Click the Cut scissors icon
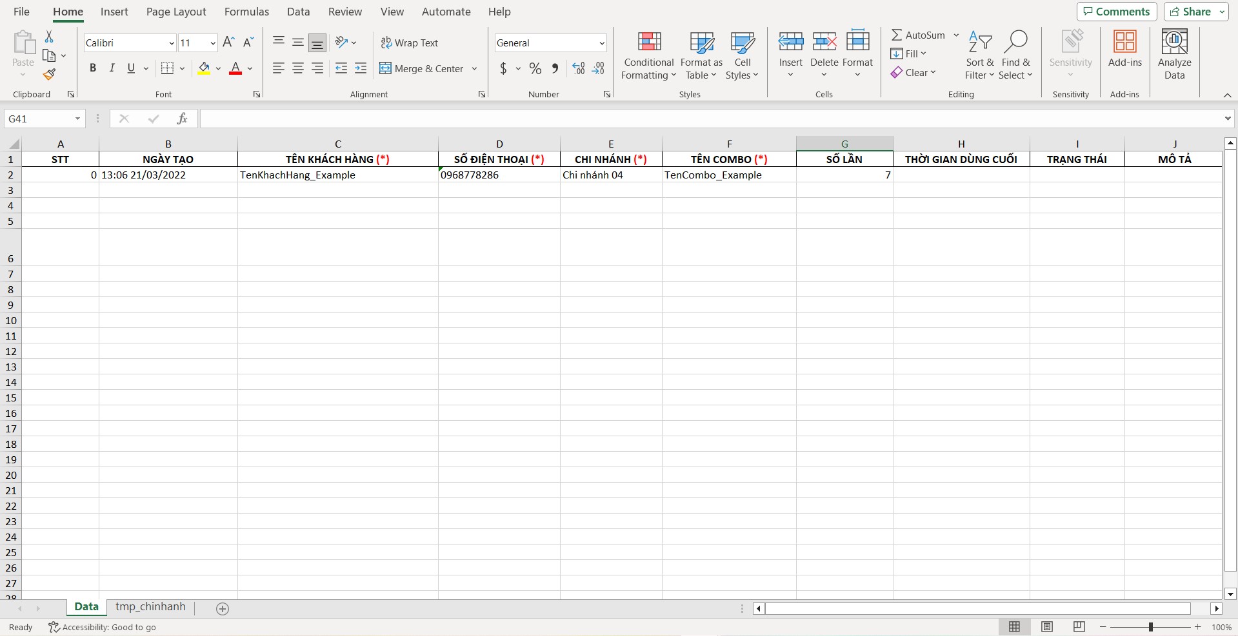The width and height of the screenshot is (1238, 636). tap(49, 37)
